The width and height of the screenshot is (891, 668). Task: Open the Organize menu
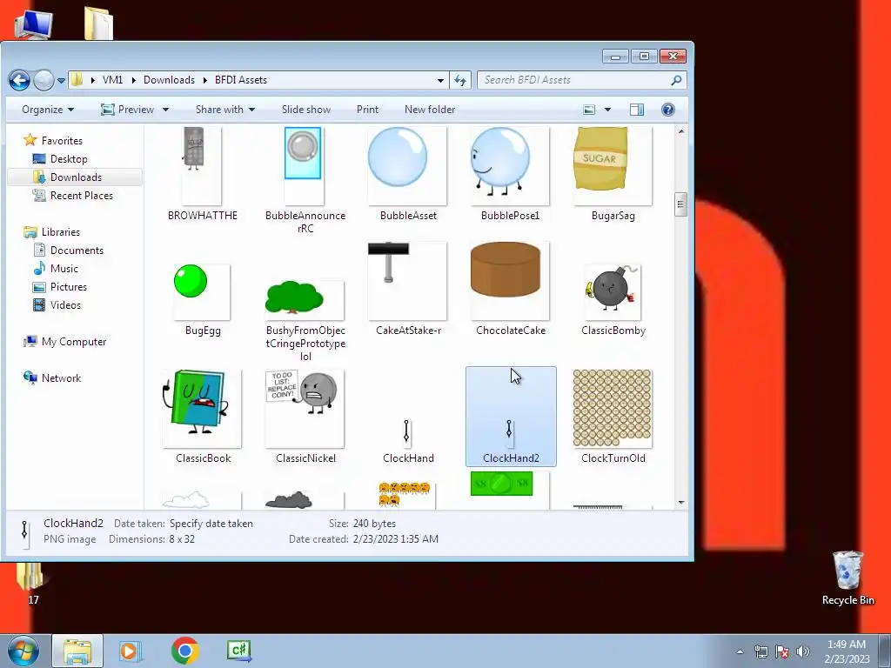[48, 110]
